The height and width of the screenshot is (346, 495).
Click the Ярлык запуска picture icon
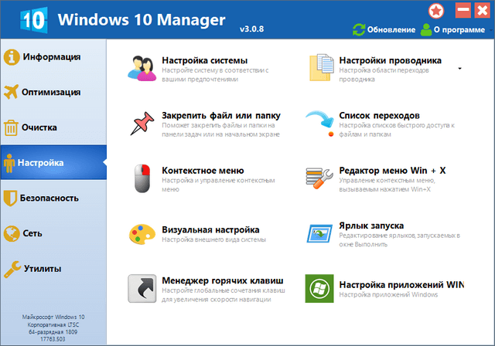(320, 233)
